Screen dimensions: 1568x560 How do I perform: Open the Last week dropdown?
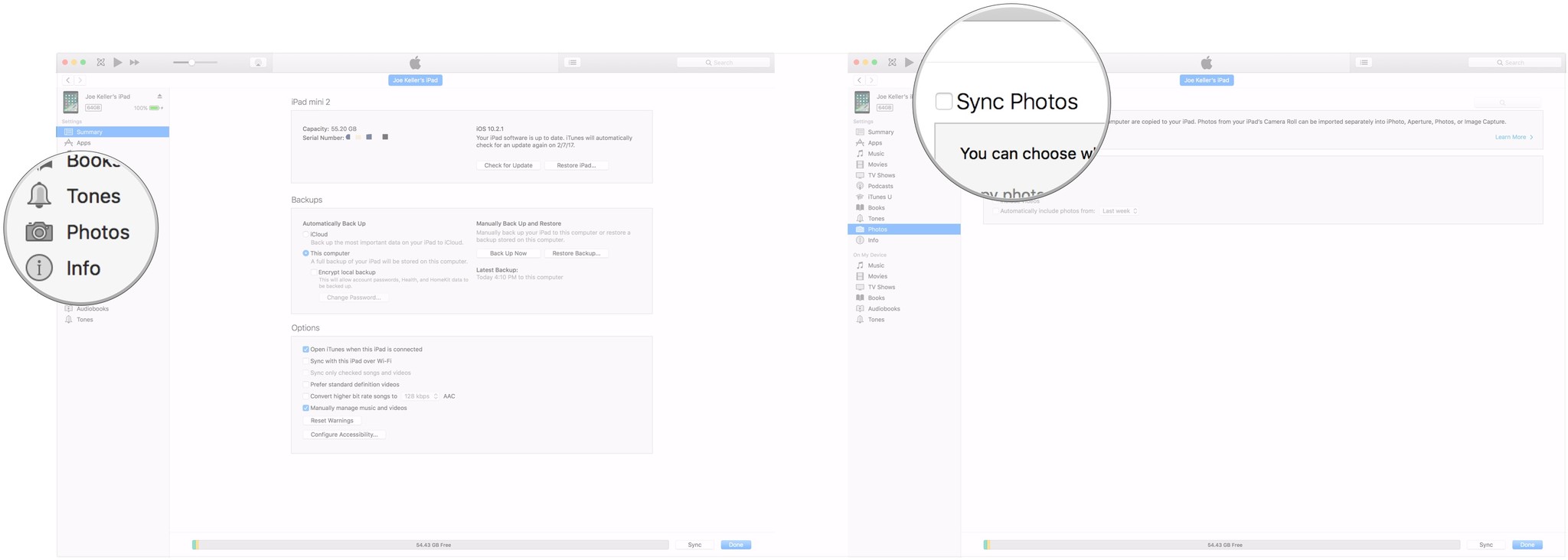click(x=1119, y=211)
